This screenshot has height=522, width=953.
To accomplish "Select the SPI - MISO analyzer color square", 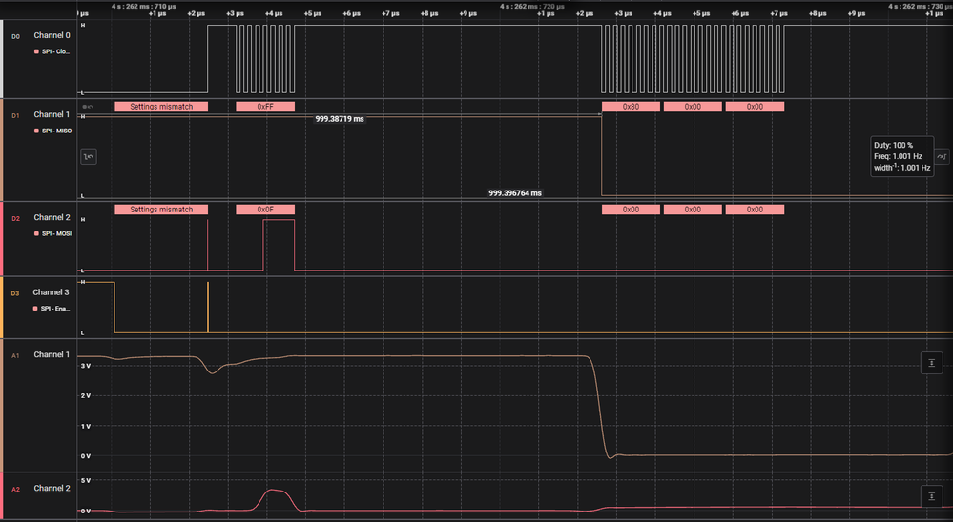I will point(36,130).
